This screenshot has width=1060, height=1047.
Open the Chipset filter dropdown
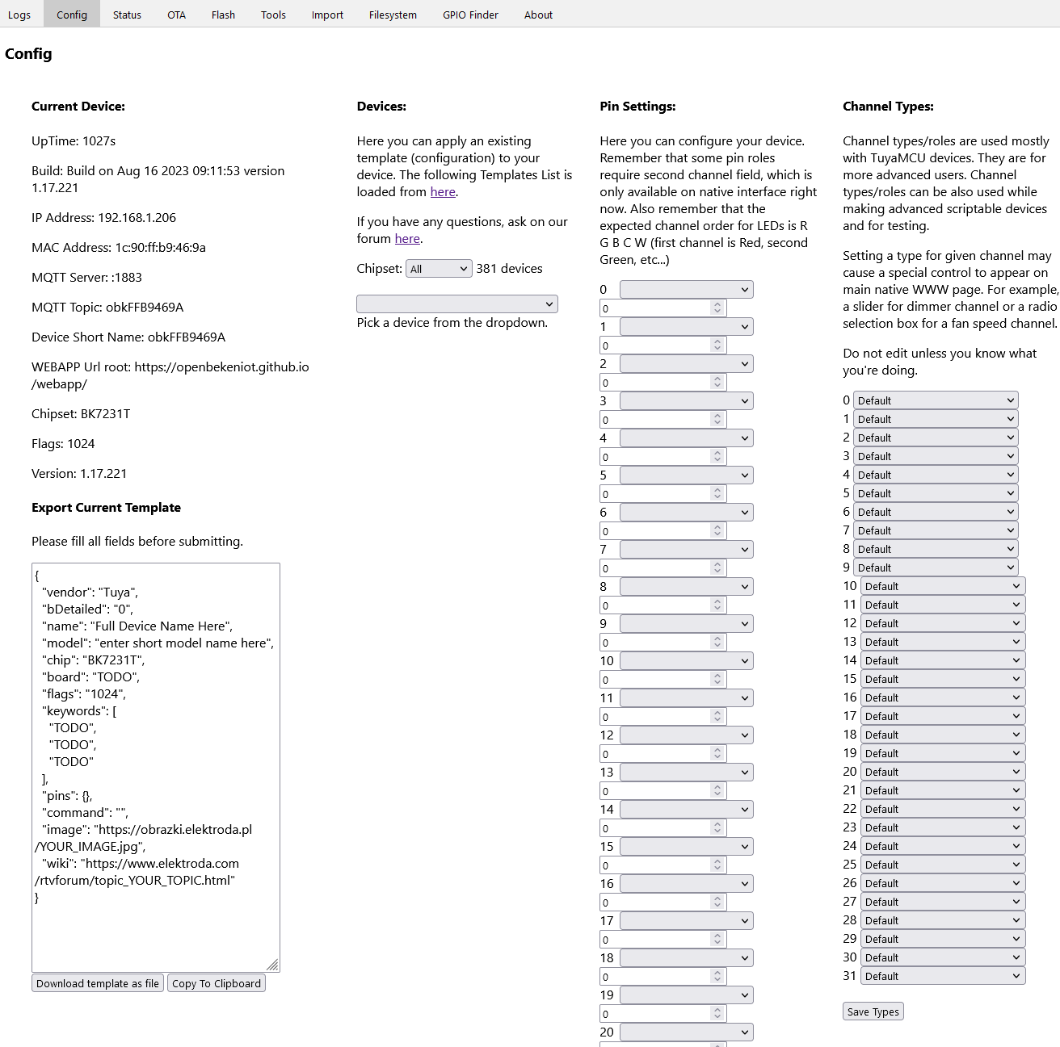[x=439, y=269]
